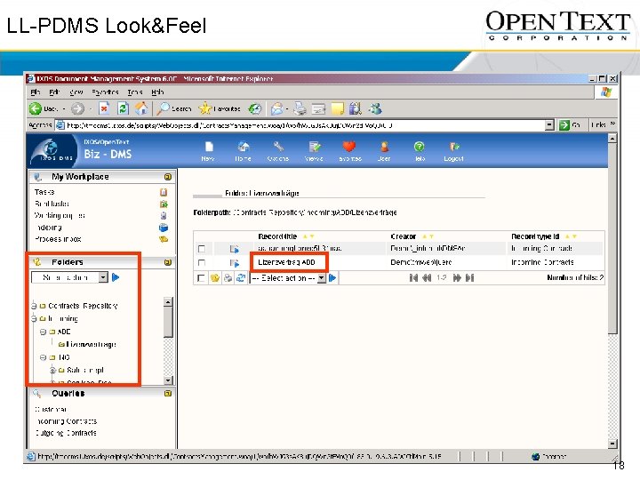Click the browser Stop icon
The image size is (640, 480).
[x=104, y=108]
